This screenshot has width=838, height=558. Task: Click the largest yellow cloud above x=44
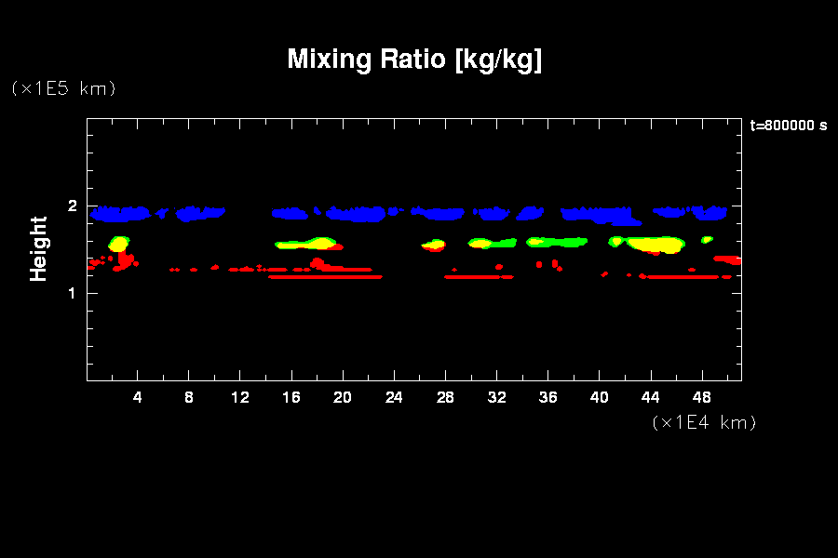(x=655, y=245)
